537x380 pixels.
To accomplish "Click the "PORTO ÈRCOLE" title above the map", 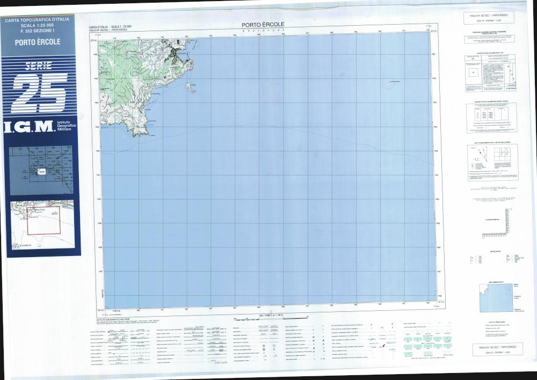I will tap(263, 25).
